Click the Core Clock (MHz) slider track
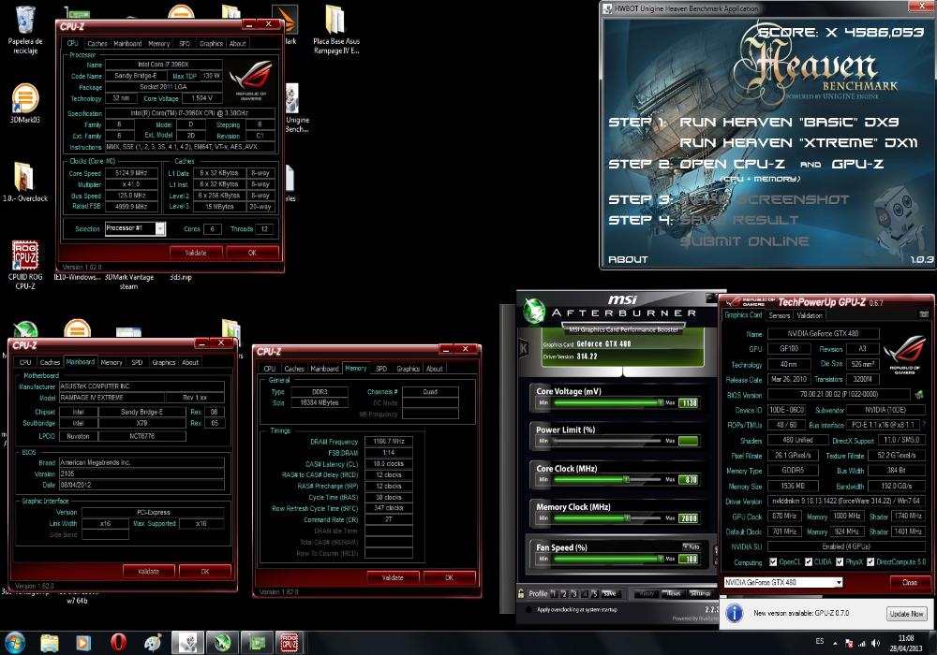Viewport: 937px width, 655px height. [x=608, y=480]
